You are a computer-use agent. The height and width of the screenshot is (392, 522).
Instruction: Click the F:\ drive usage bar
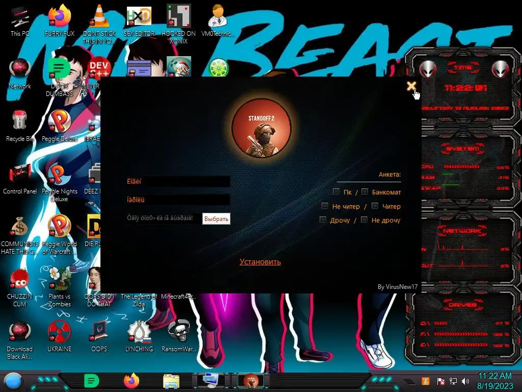[x=461, y=334]
